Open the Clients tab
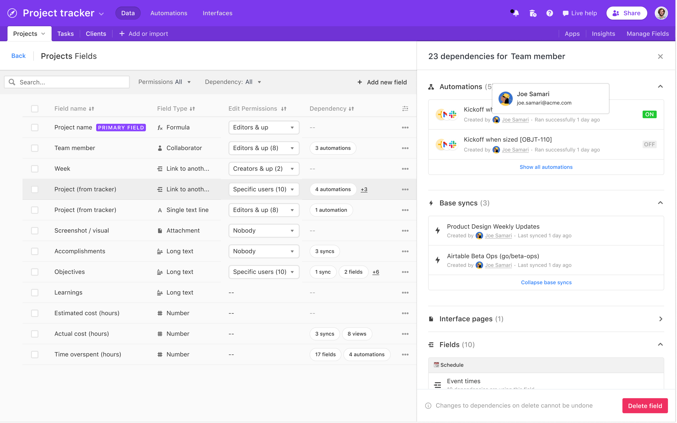This screenshot has width=677, height=423. click(96, 33)
